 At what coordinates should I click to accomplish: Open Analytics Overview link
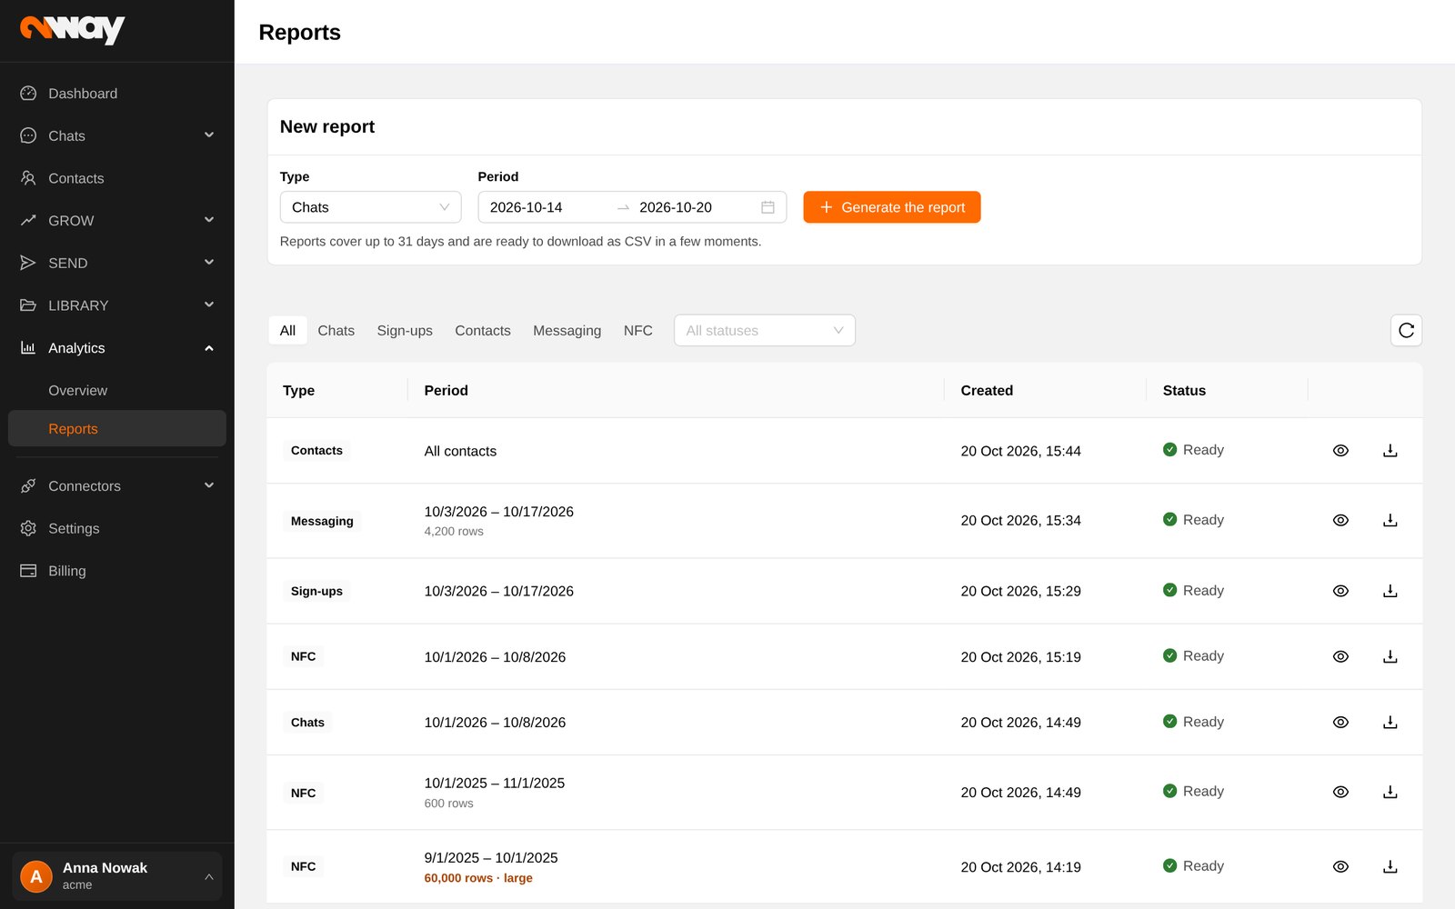116,391
